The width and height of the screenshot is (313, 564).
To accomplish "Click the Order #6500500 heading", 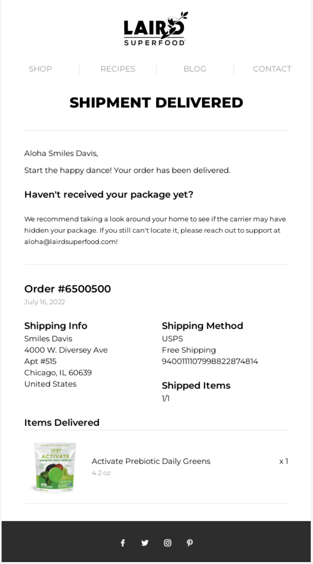I will click(67, 289).
